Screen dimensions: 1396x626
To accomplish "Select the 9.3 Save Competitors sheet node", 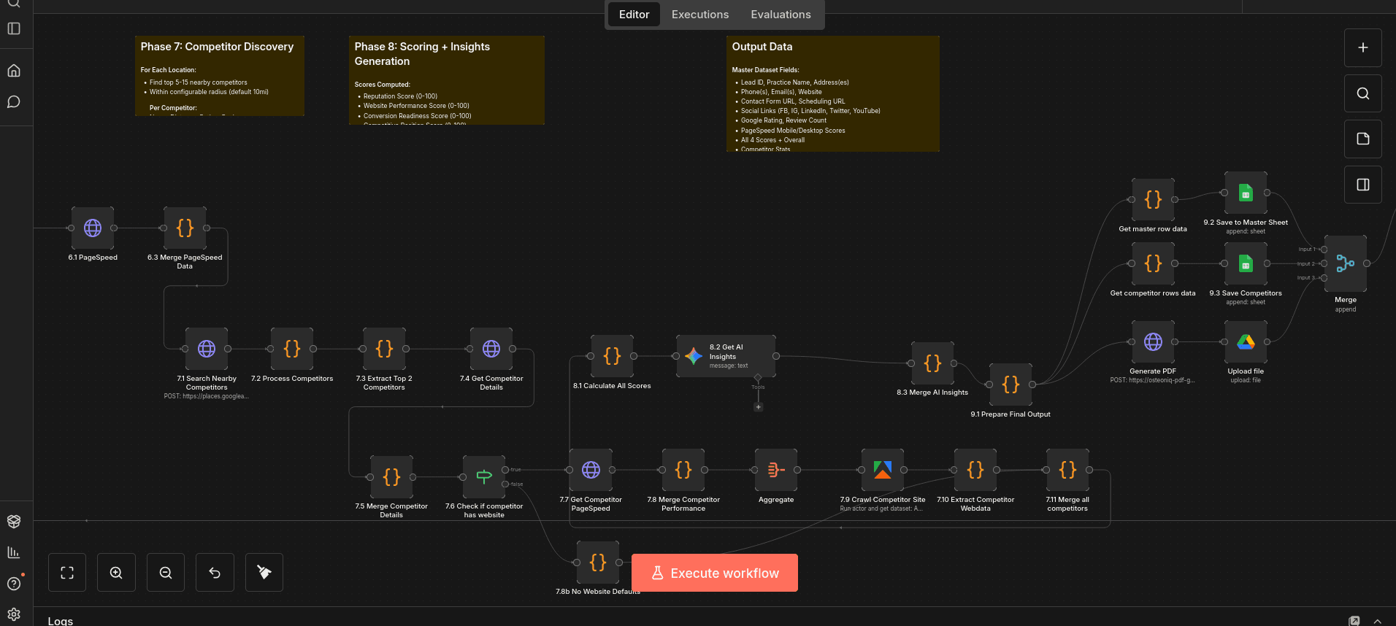I will coord(1246,263).
